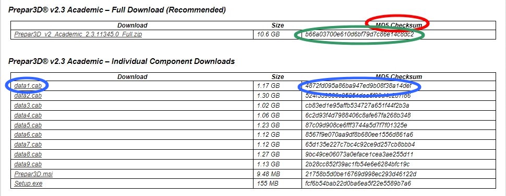Click the data1.cab MD5 checksum value

[x=358, y=86]
